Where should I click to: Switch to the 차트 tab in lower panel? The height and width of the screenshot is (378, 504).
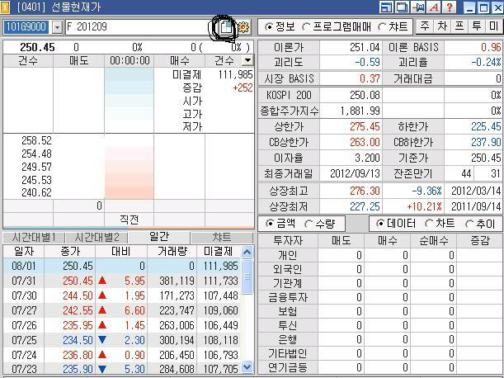[221, 238]
